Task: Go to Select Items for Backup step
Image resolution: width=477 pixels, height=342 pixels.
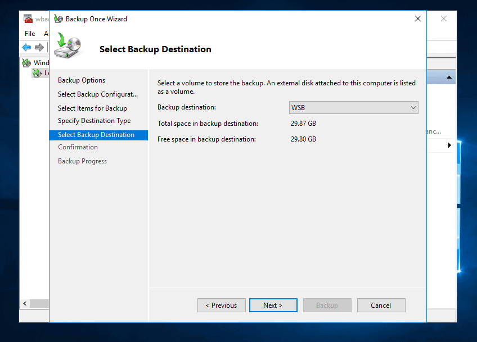Action: (x=92, y=108)
